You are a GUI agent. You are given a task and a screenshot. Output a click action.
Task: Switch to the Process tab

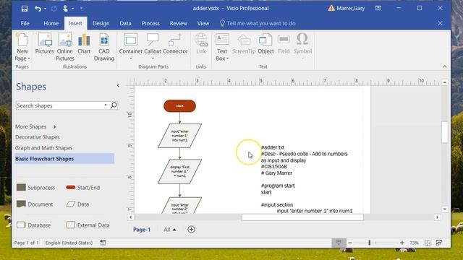(150, 23)
